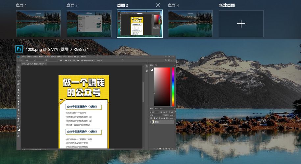Open the layer kind filter dropdown
The image size is (301, 164).
click(154, 112)
